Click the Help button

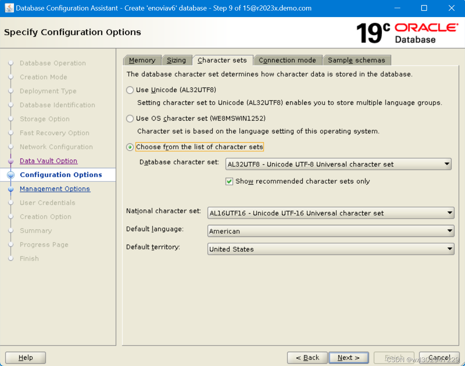tap(26, 357)
